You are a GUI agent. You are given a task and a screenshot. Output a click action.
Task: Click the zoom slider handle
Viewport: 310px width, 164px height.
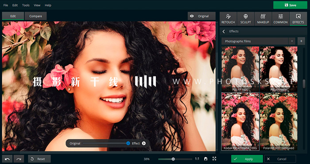click(x=173, y=159)
